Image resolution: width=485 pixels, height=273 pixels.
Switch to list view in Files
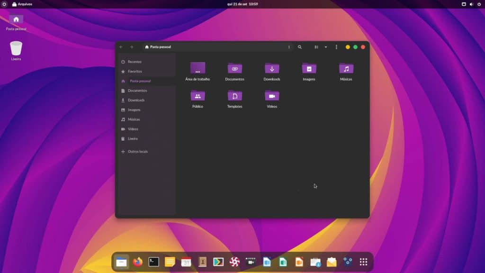click(316, 47)
